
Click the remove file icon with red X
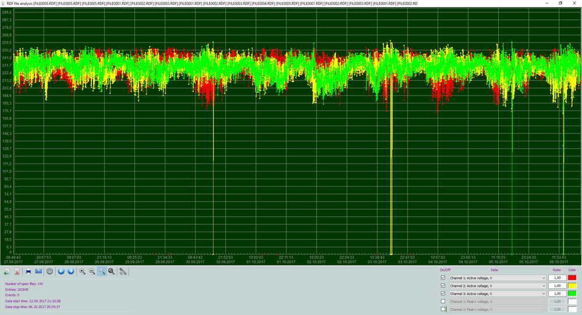coord(17,271)
